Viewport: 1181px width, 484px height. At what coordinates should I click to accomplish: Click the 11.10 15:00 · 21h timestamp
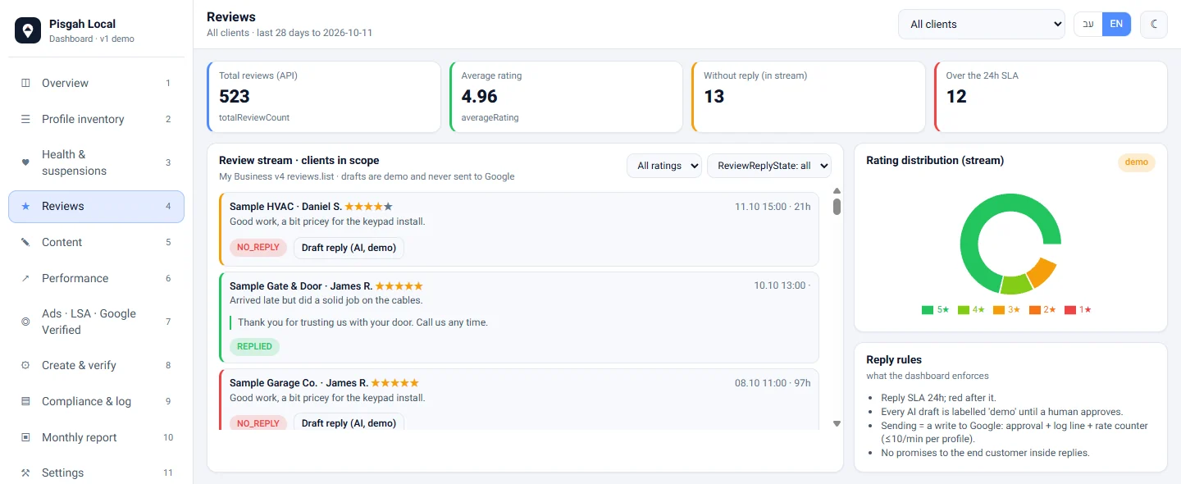coord(773,207)
